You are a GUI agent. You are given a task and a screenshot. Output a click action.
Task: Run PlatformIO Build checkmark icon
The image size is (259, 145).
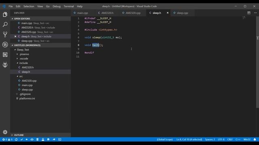21,139
